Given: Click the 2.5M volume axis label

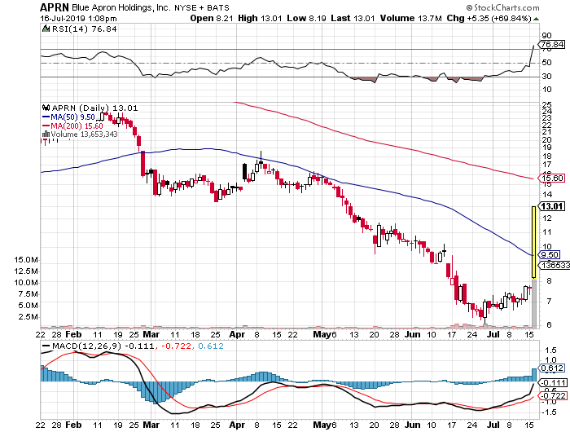Looking at the screenshot, I should click(x=28, y=316).
